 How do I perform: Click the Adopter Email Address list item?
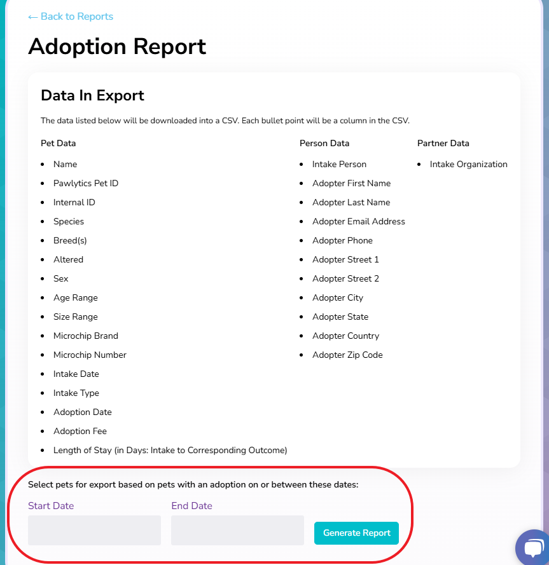tap(358, 221)
